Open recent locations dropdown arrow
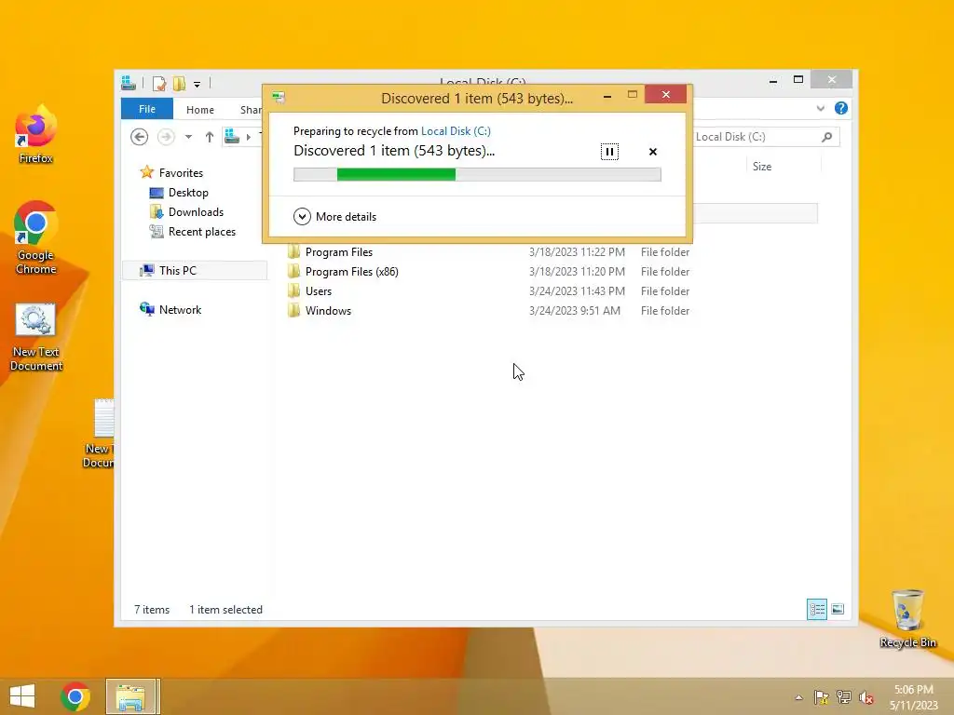The width and height of the screenshot is (954, 715). [x=188, y=137]
